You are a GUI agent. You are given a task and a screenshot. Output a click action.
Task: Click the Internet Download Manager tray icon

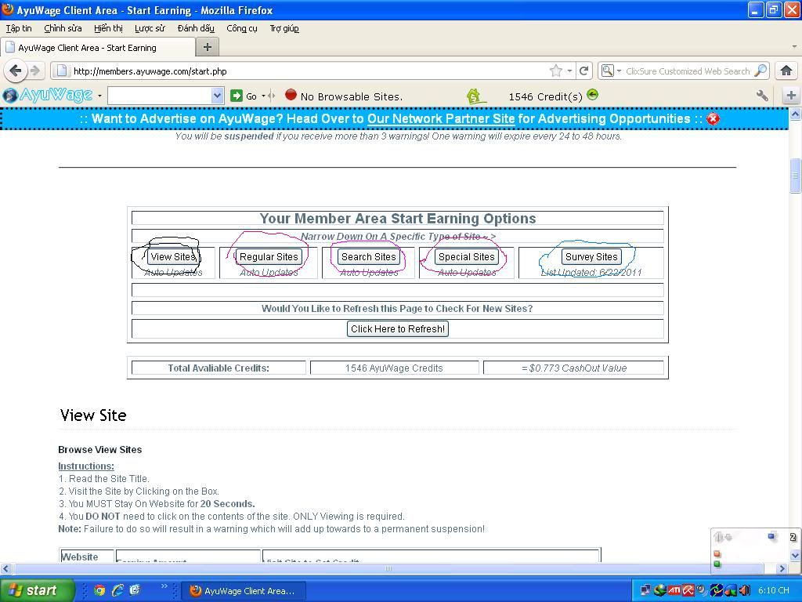point(659,590)
